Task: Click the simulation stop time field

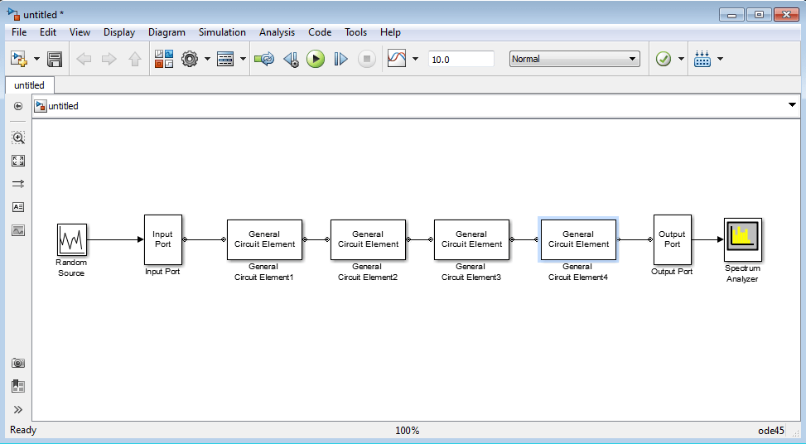Action: [x=461, y=59]
